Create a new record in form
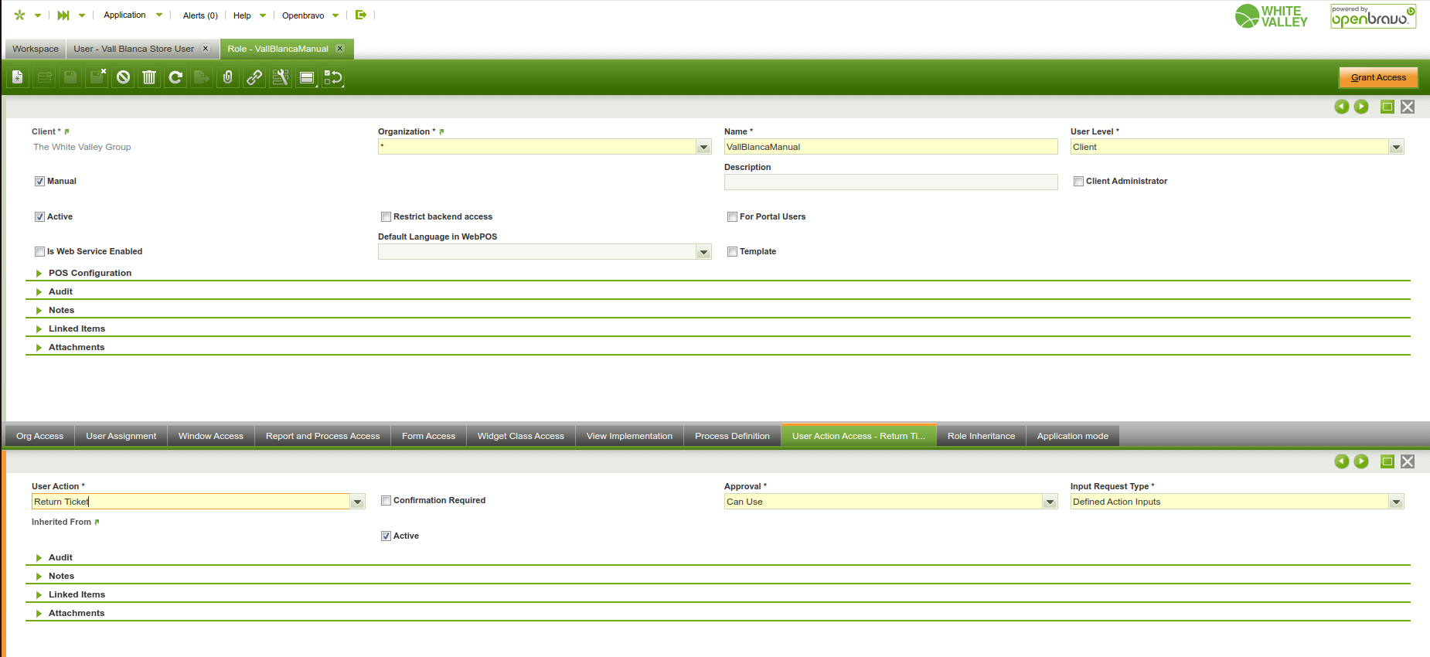 click(x=18, y=77)
